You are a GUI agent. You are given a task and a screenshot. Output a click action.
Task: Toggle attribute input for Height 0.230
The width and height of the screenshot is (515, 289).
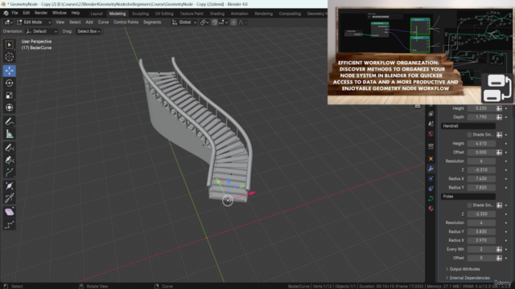pyautogui.click(x=499, y=108)
